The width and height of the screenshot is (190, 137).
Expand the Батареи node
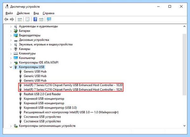11,31
